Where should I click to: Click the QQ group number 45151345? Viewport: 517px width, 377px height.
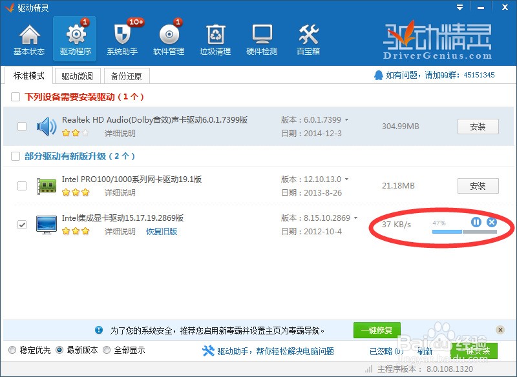coord(479,75)
